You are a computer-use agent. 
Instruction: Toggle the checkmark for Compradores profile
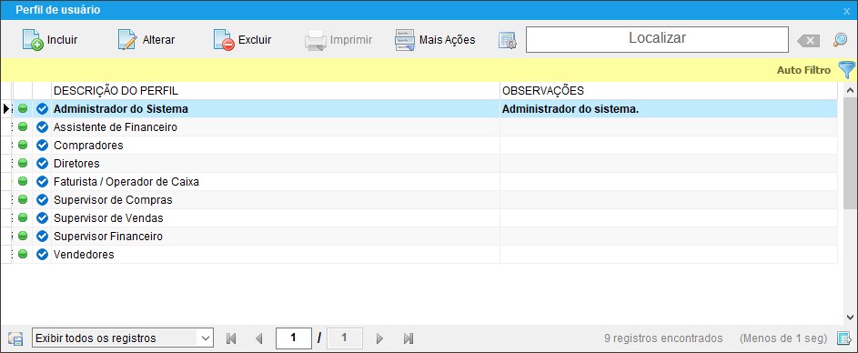(42, 146)
